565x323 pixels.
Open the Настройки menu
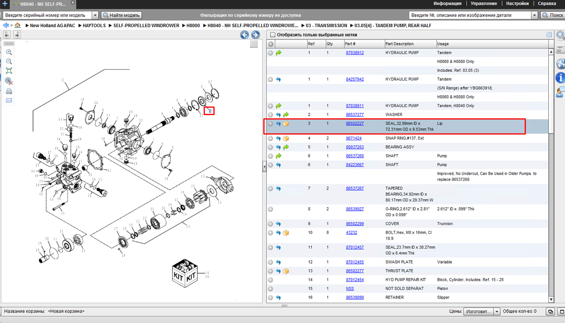(x=518, y=3)
